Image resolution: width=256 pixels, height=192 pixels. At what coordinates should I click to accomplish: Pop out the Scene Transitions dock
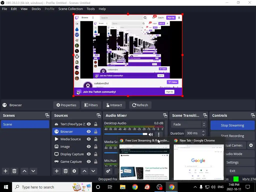coord(205,115)
